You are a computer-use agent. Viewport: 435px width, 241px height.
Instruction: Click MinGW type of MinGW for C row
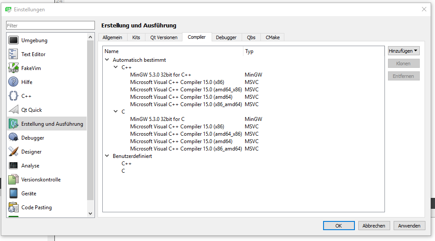253,119
